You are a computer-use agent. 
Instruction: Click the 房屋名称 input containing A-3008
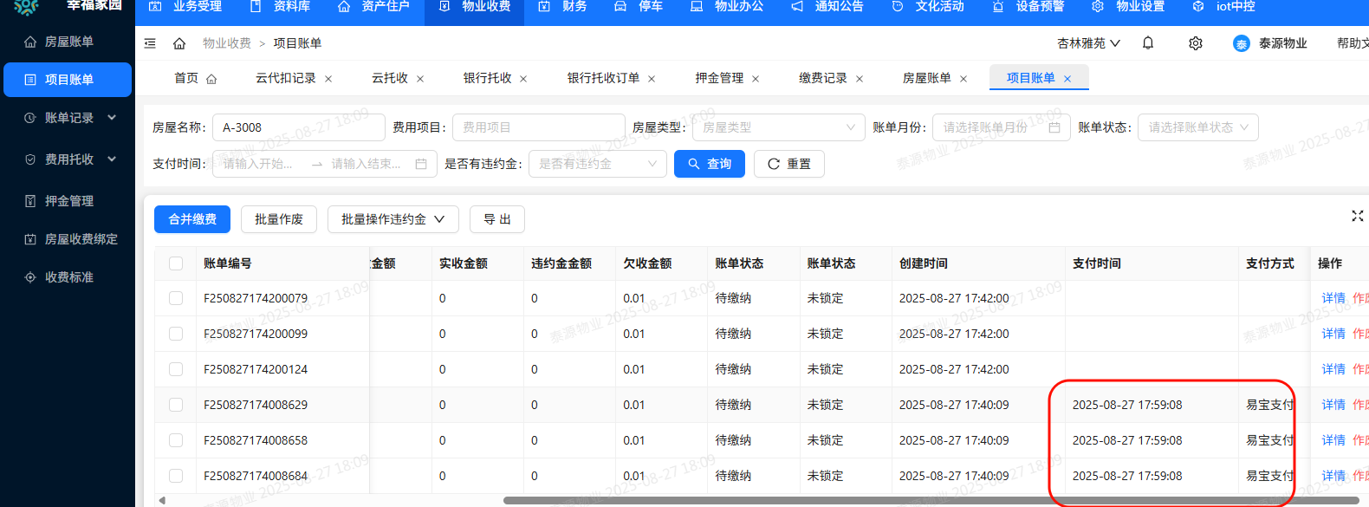299,127
